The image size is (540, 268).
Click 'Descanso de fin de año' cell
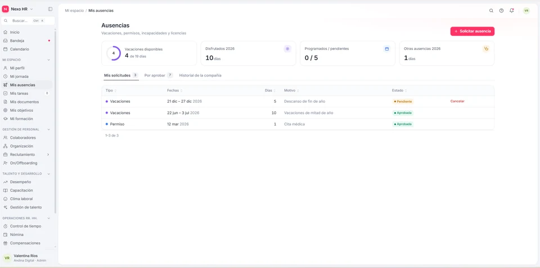tap(304, 102)
